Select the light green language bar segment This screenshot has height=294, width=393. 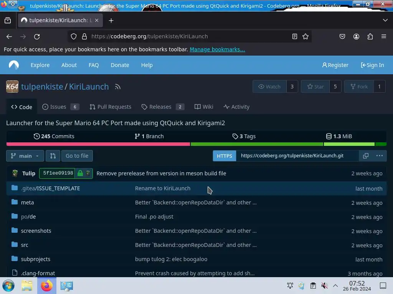pyautogui.click(x=349, y=144)
